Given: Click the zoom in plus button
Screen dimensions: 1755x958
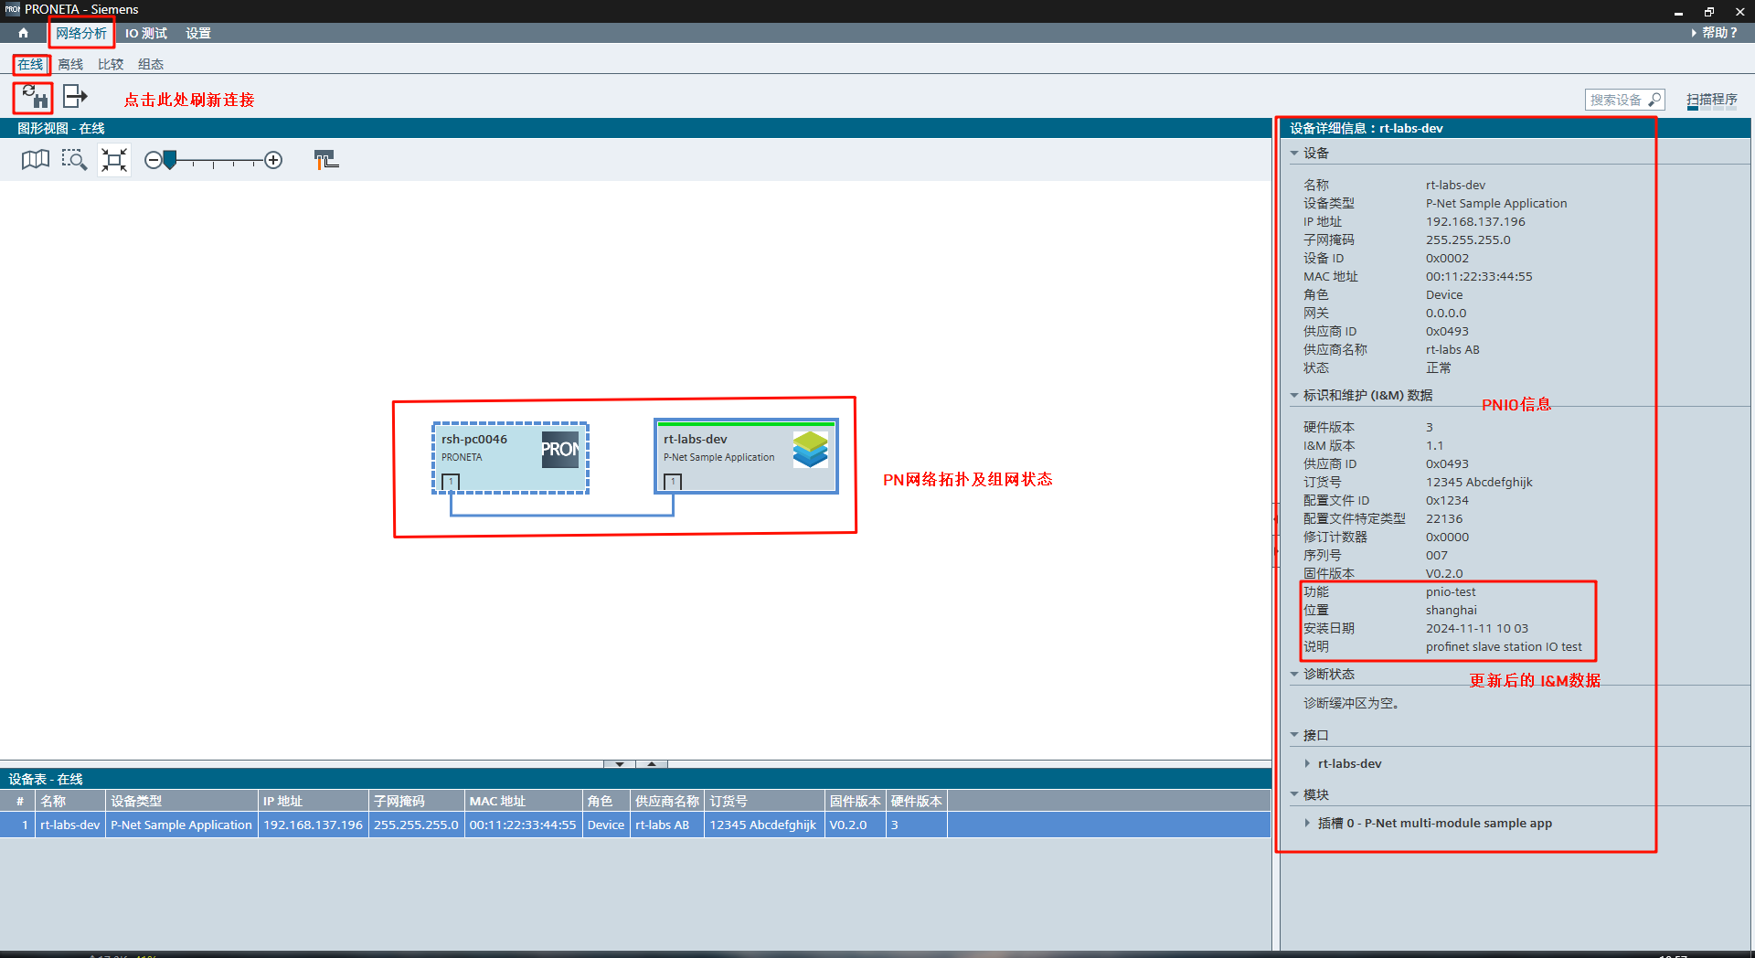Looking at the screenshot, I should coord(273,161).
